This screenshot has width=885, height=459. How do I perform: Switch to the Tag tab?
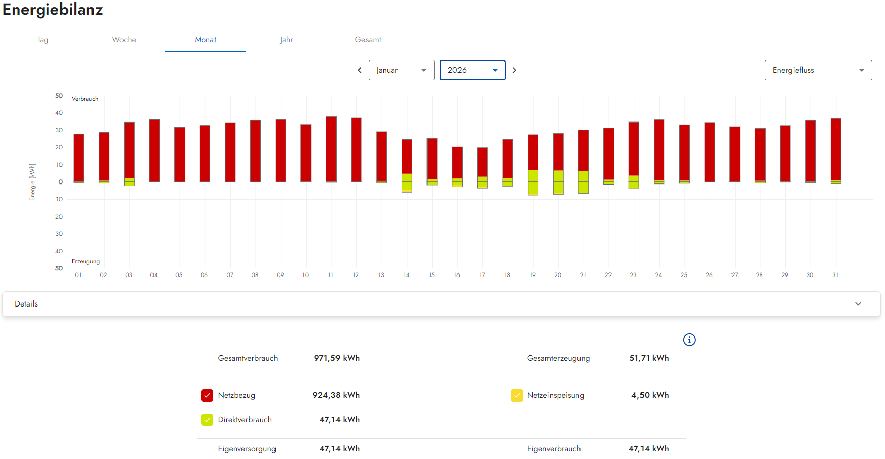point(43,40)
